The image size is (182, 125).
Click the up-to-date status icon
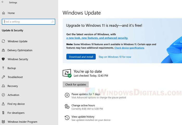point(67,73)
